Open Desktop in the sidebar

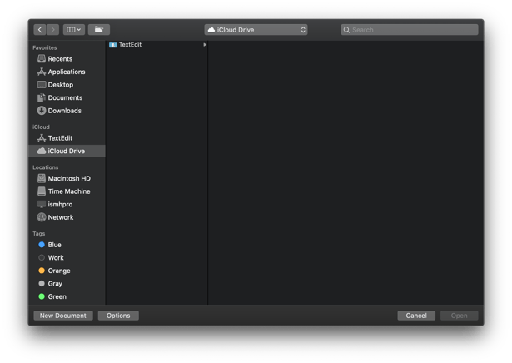tap(67, 85)
